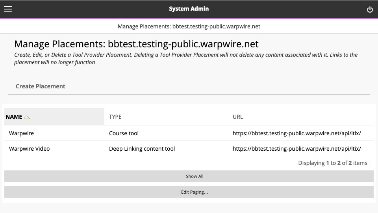Click the large Manage Placements page heading
Viewport: 378px width, 213px height.
click(x=136, y=44)
